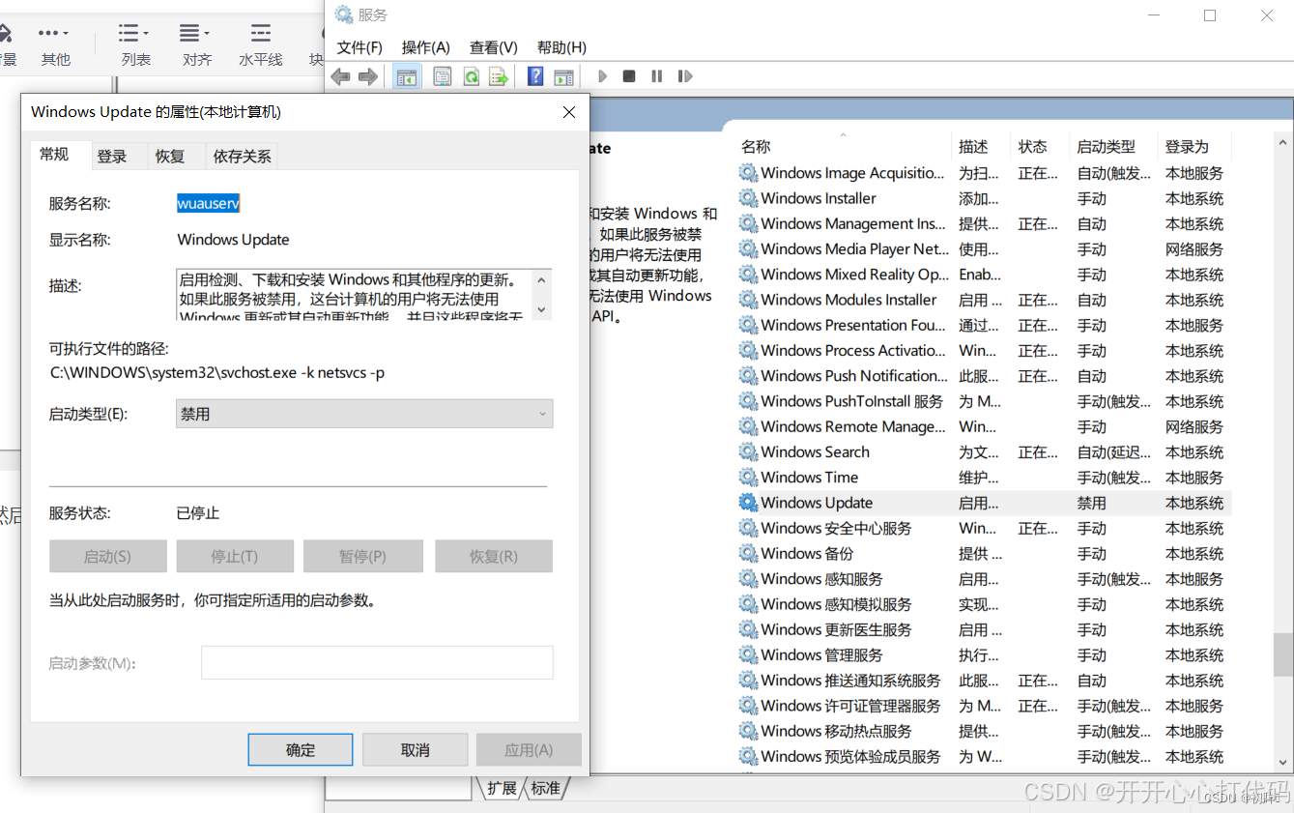Click the Pause Service icon in toolbar
The height and width of the screenshot is (813, 1294).
click(657, 76)
